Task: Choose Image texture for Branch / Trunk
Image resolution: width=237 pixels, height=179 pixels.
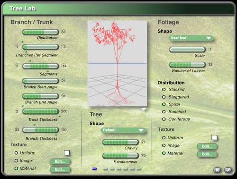Action: coord(16,161)
